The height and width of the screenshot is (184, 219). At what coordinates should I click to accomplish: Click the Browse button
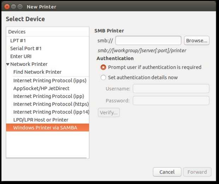196,41
